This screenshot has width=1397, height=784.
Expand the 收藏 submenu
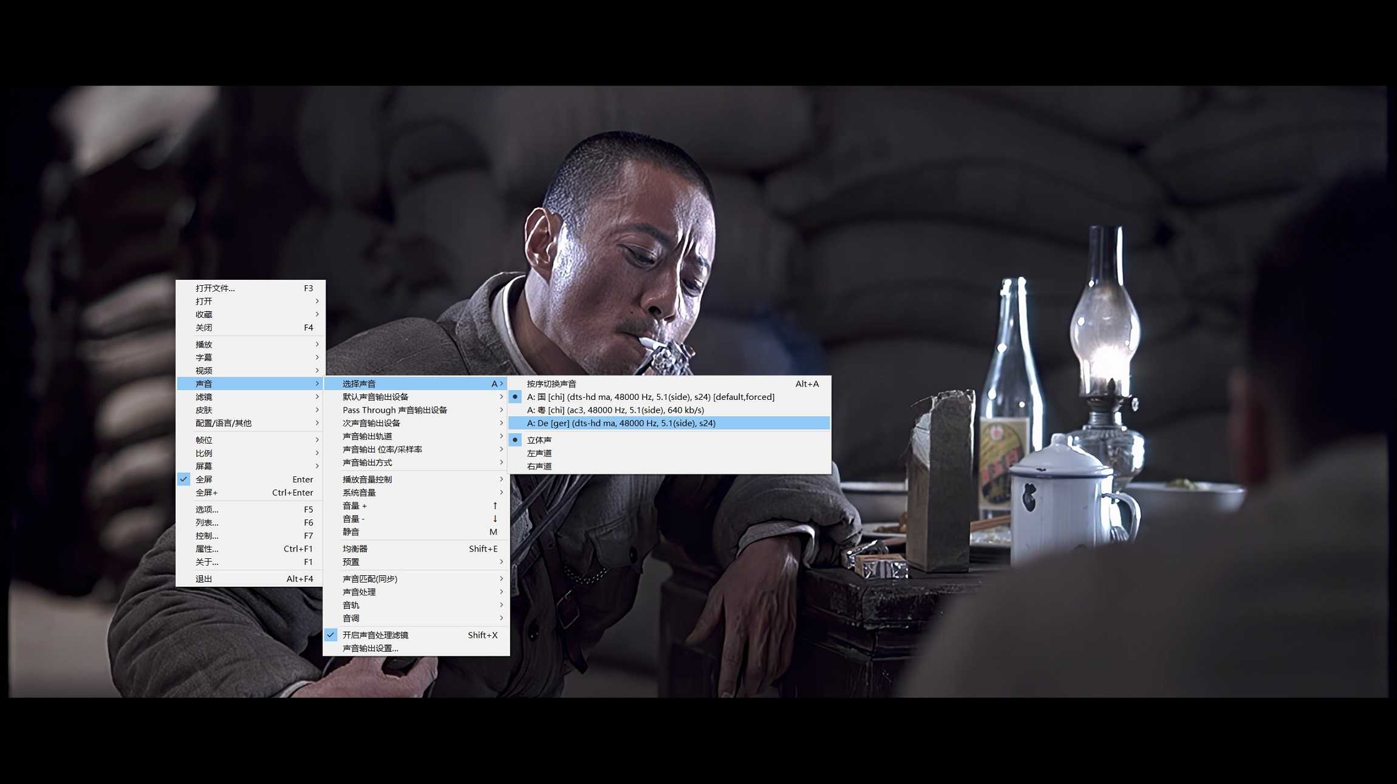(250, 314)
